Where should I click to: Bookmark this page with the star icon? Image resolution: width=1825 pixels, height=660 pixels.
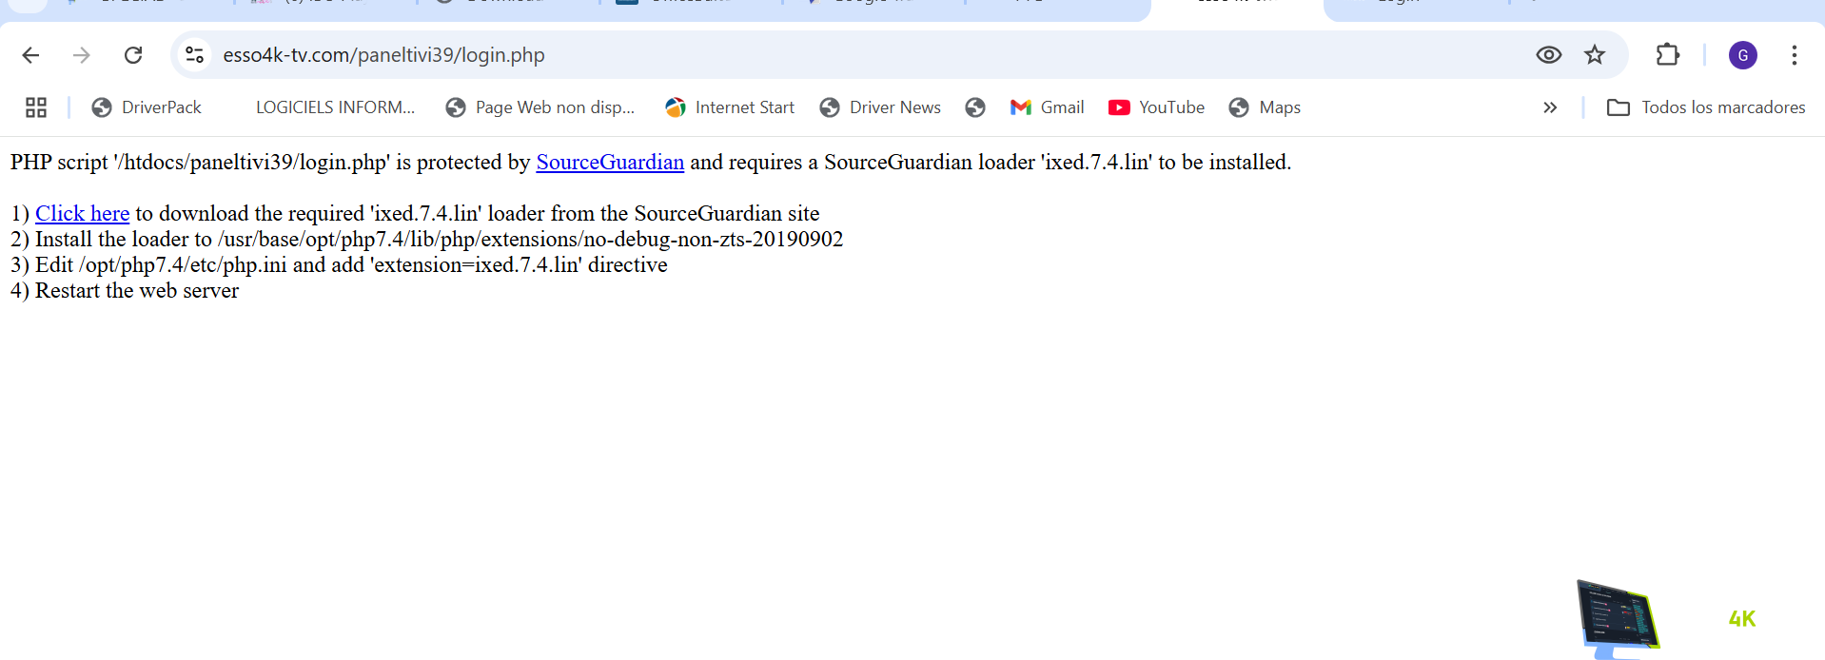pos(1595,55)
